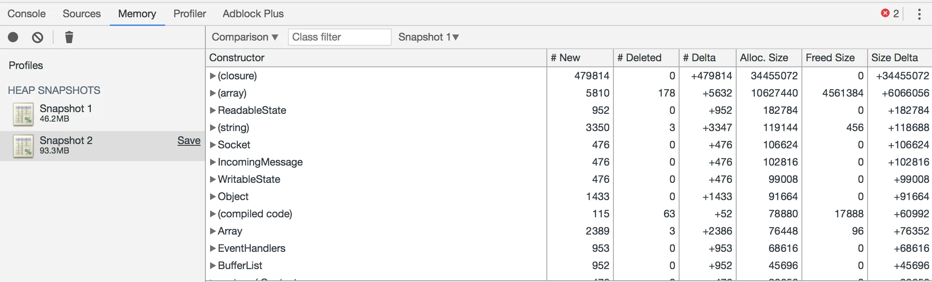Screen dimensions: 932x282
Task: Expand the ReadableState constructor row
Action: click(213, 110)
